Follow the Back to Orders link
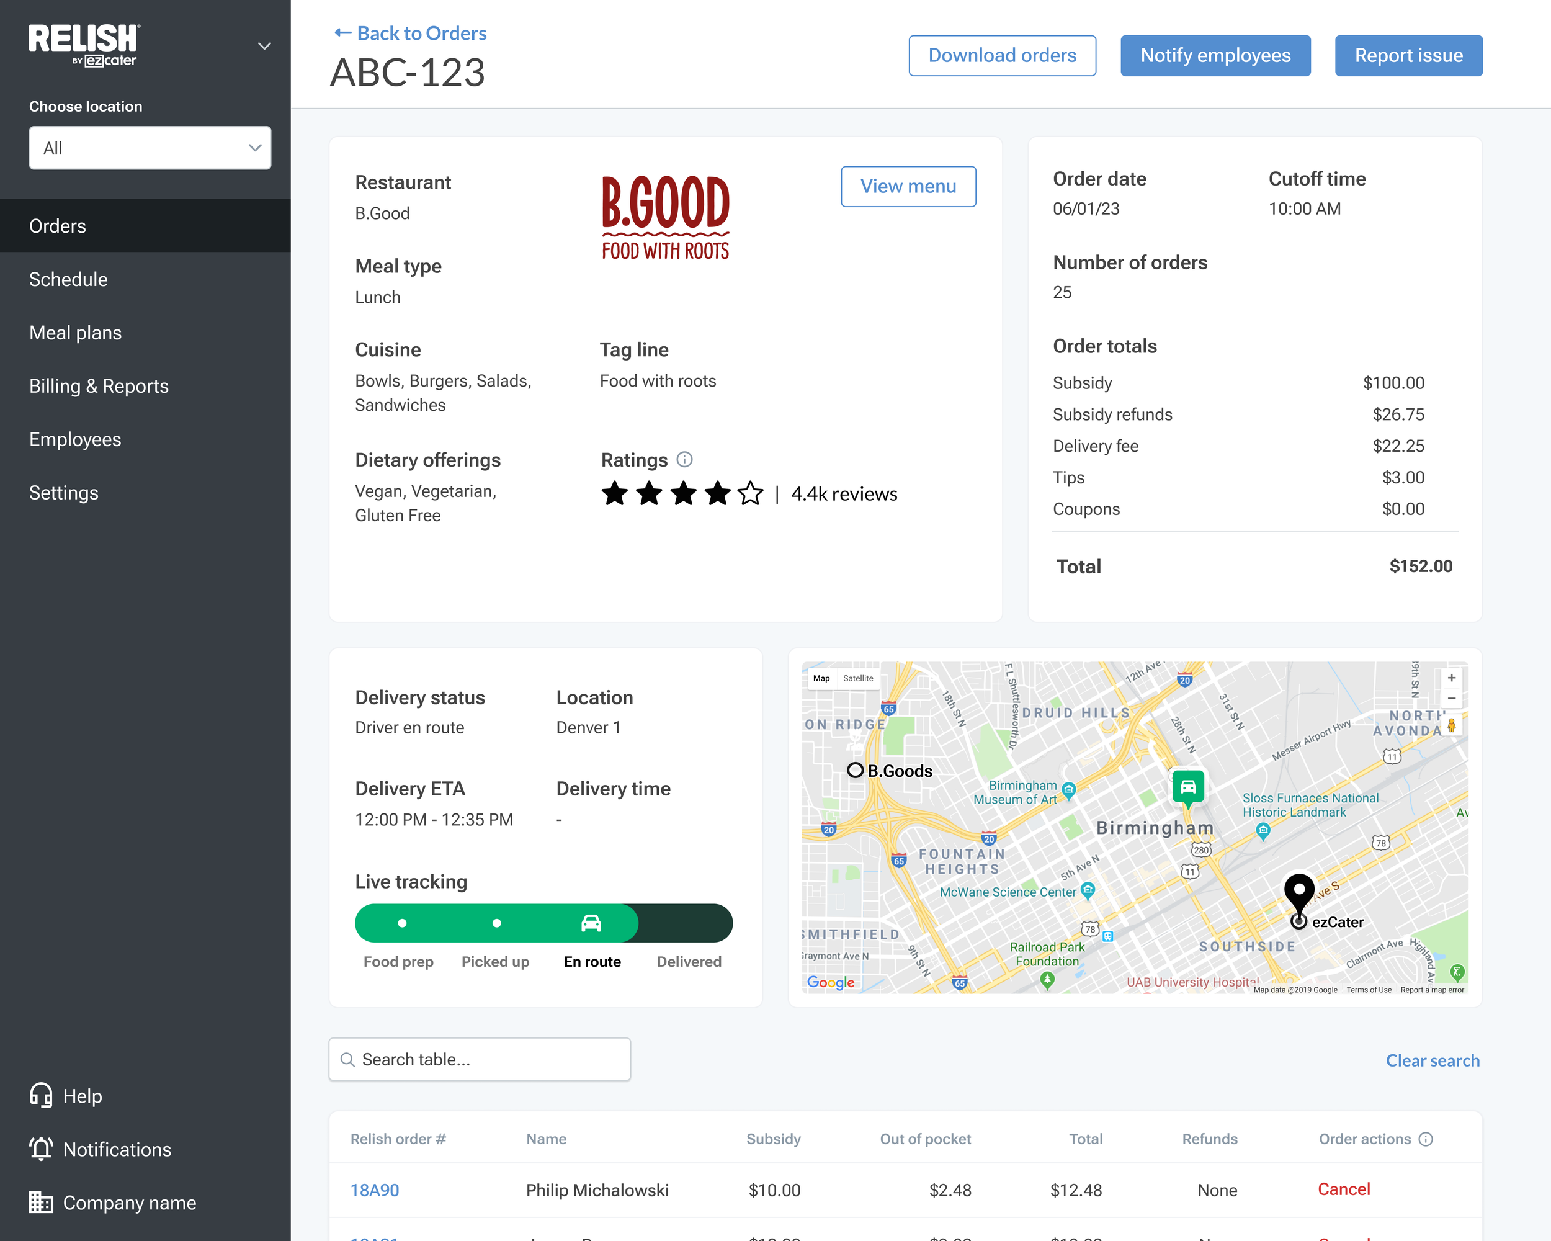The width and height of the screenshot is (1551, 1241). click(x=410, y=33)
